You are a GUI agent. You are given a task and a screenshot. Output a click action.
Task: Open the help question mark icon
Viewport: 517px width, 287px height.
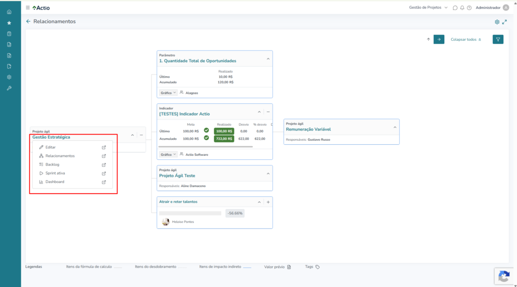pyautogui.click(x=469, y=8)
